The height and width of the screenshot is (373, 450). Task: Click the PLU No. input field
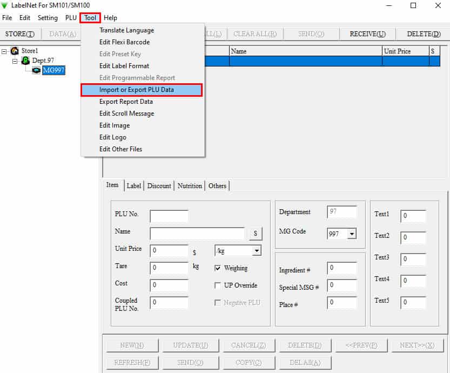click(x=169, y=216)
